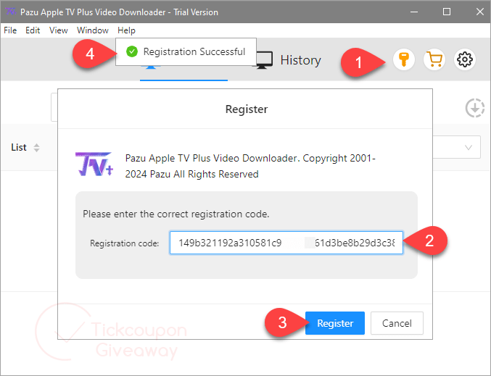Open the File menu
This screenshot has height=376, width=491.
[x=10, y=30]
